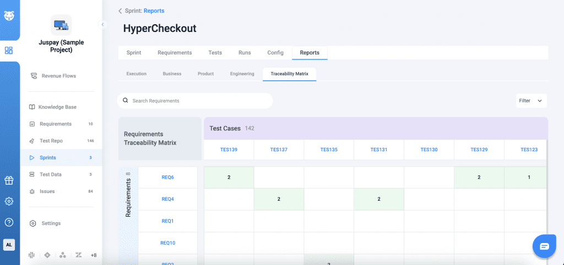Open the dashboard grid icon
564x265 pixels.
click(9, 51)
